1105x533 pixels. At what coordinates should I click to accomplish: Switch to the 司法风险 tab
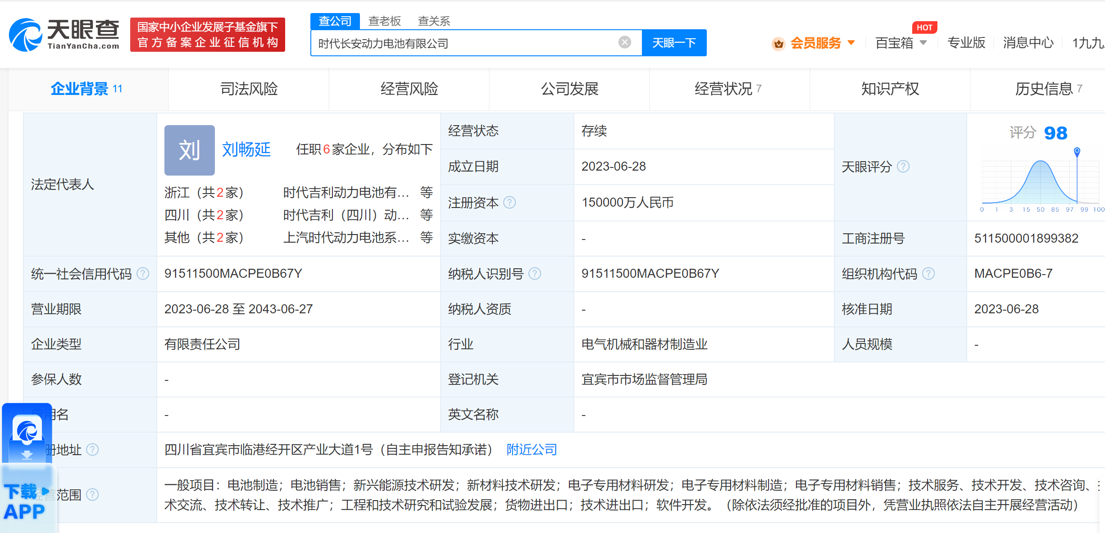249,89
